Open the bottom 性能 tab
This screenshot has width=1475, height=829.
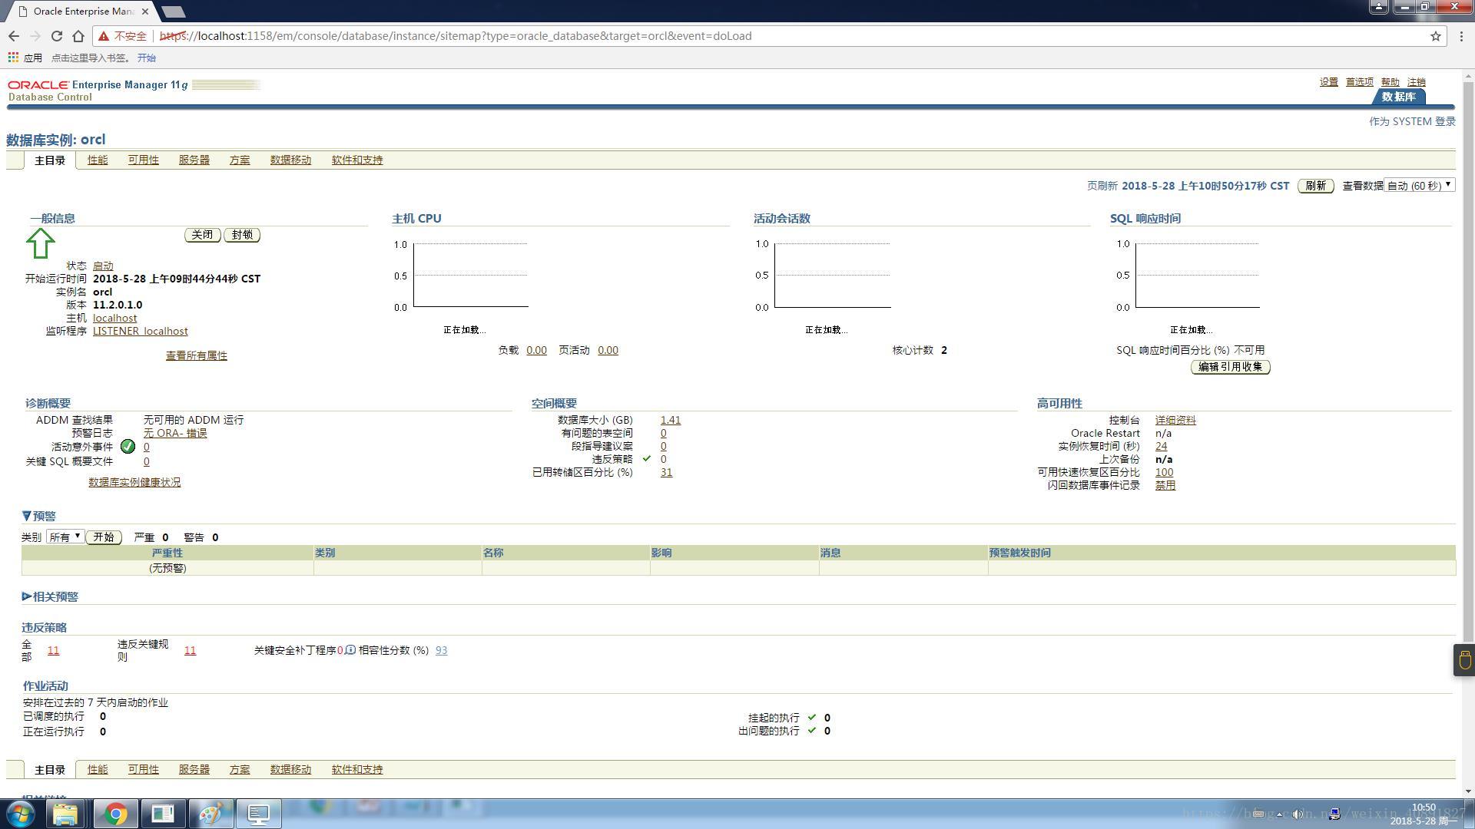[98, 769]
